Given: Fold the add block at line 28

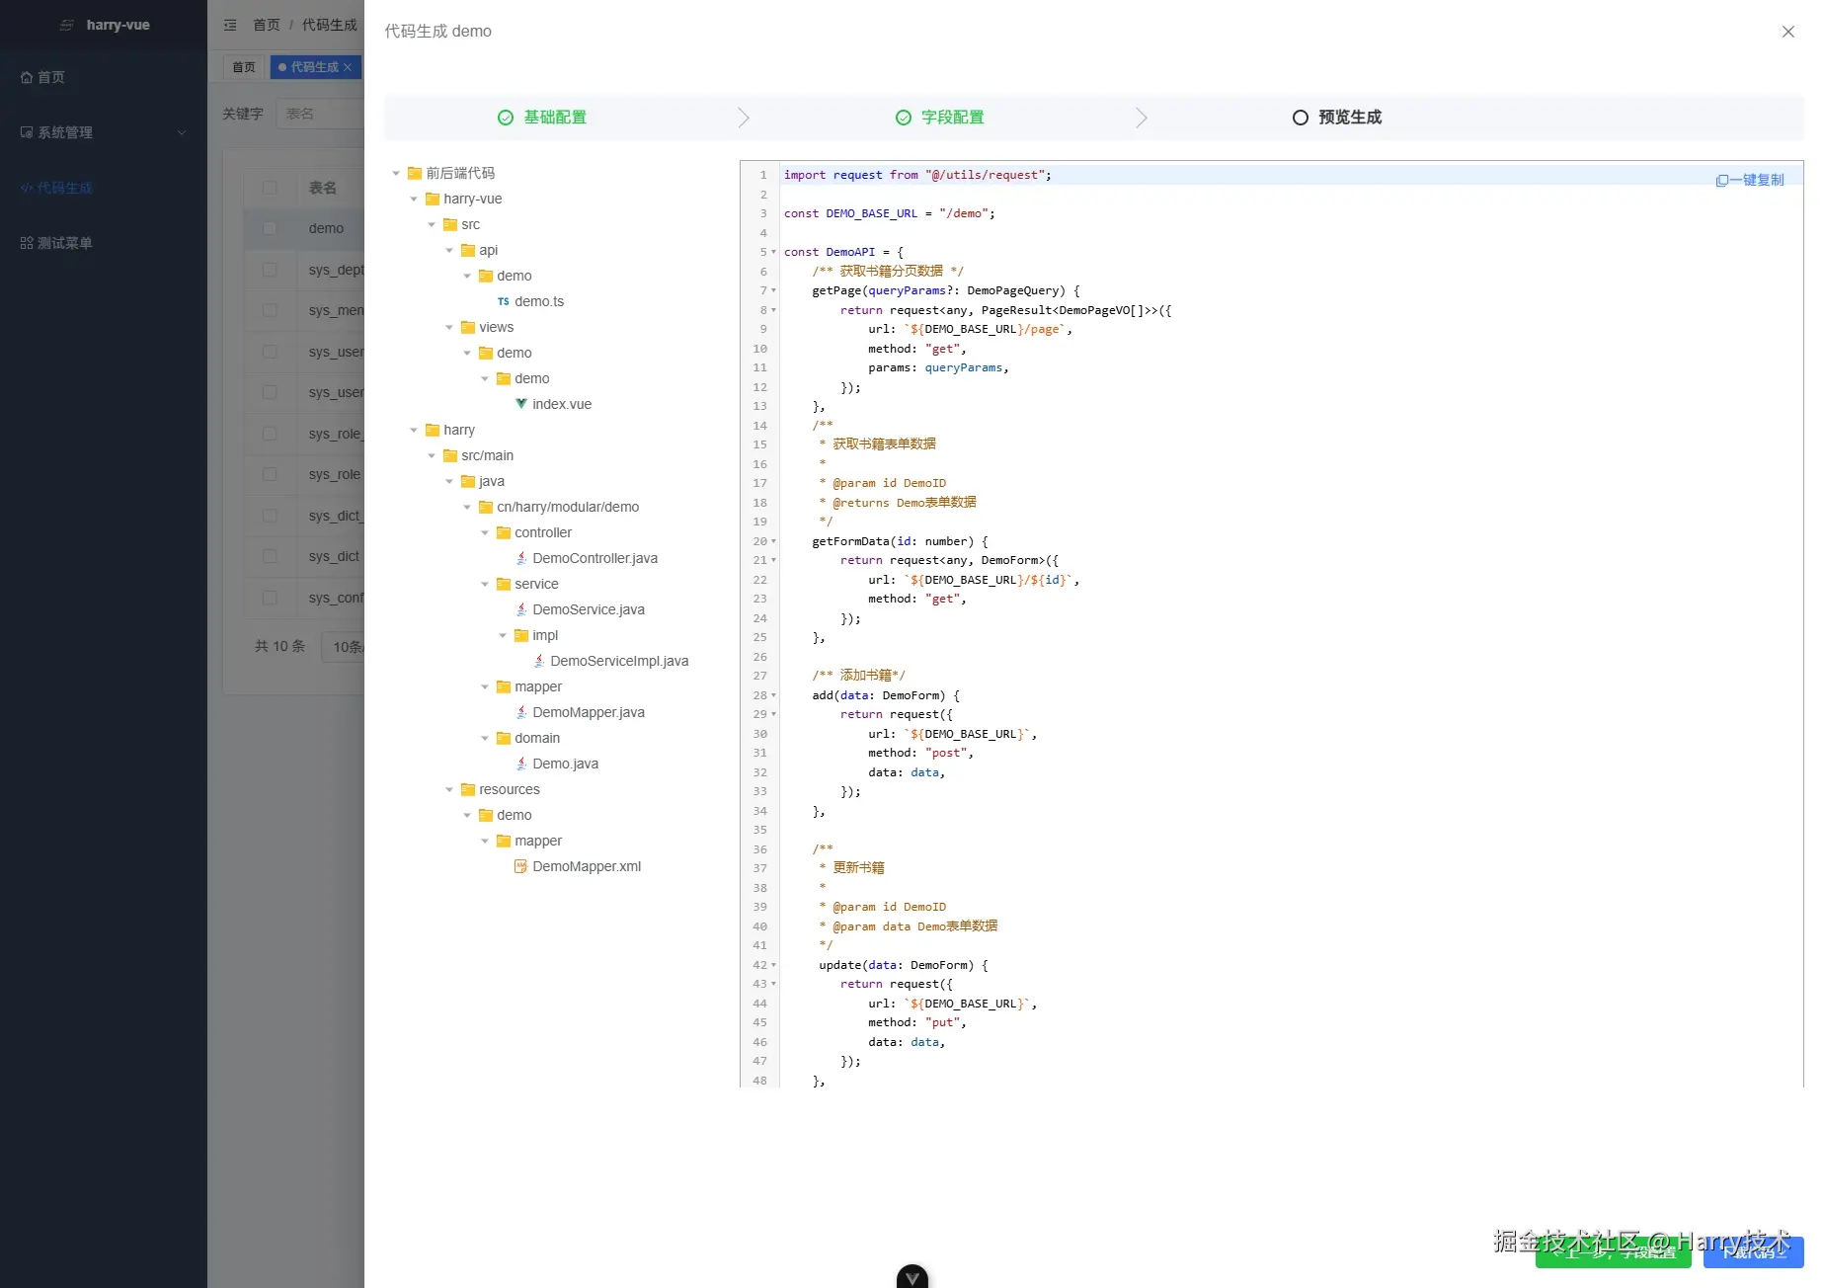Looking at the screenshot, I should pos(773,695).
